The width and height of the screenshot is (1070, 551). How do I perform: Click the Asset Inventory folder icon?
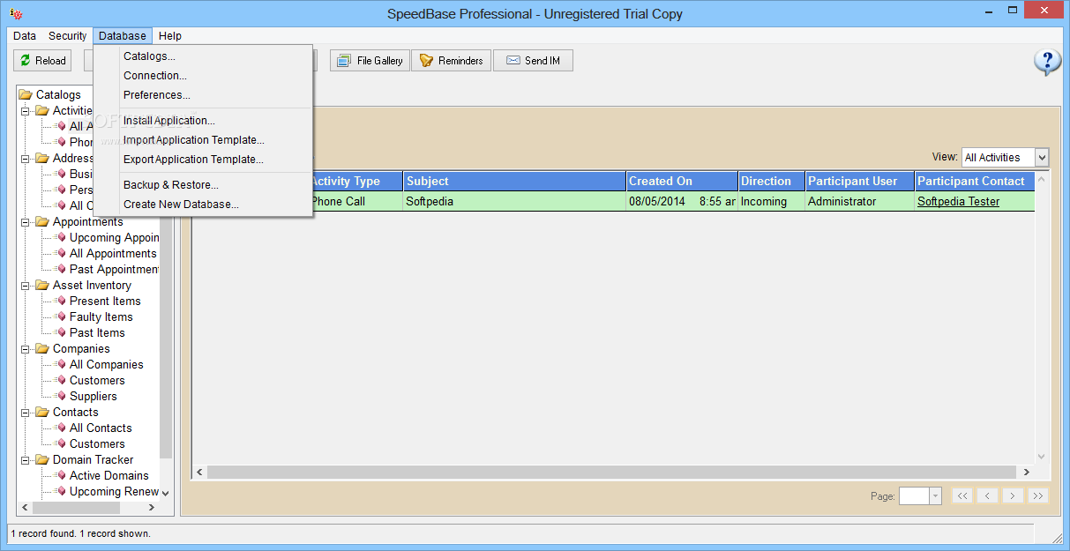[x=42, y=285]
